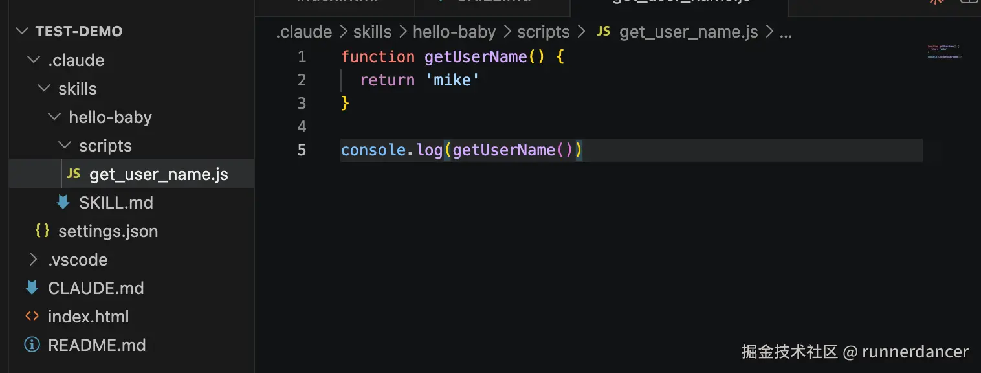Click the blue arrow icon beside CLAUDE.md

32,288
